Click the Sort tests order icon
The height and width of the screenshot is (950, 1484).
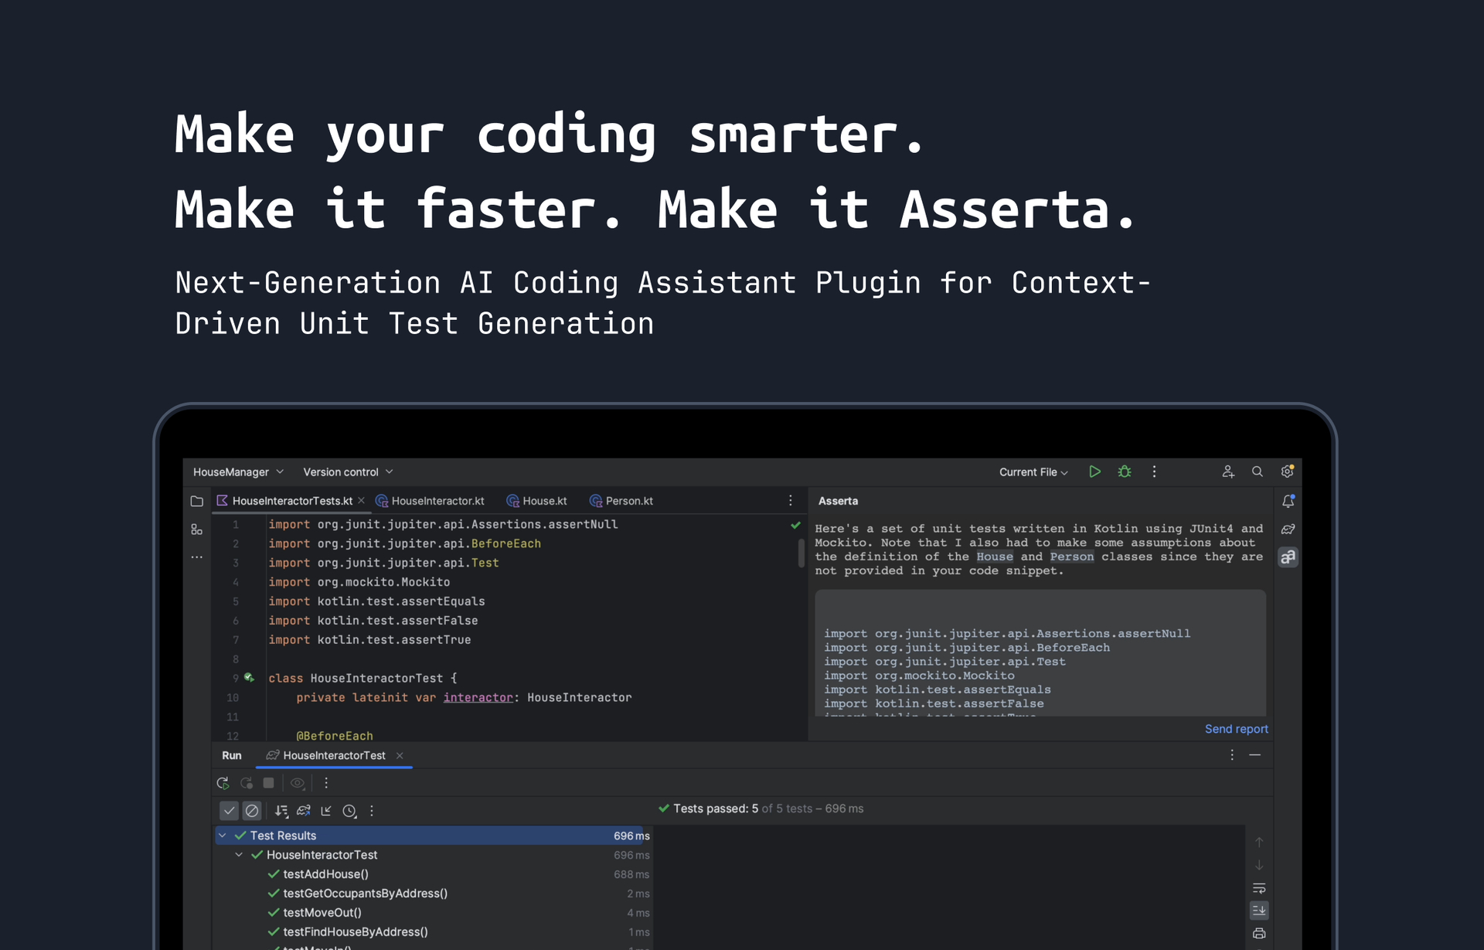point(281,811)
